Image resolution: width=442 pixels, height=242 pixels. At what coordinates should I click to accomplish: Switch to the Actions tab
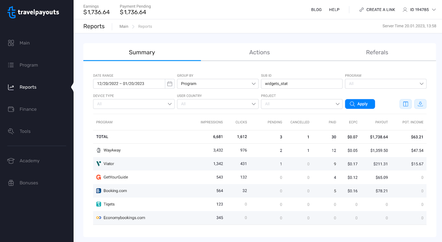click(259, 52)
